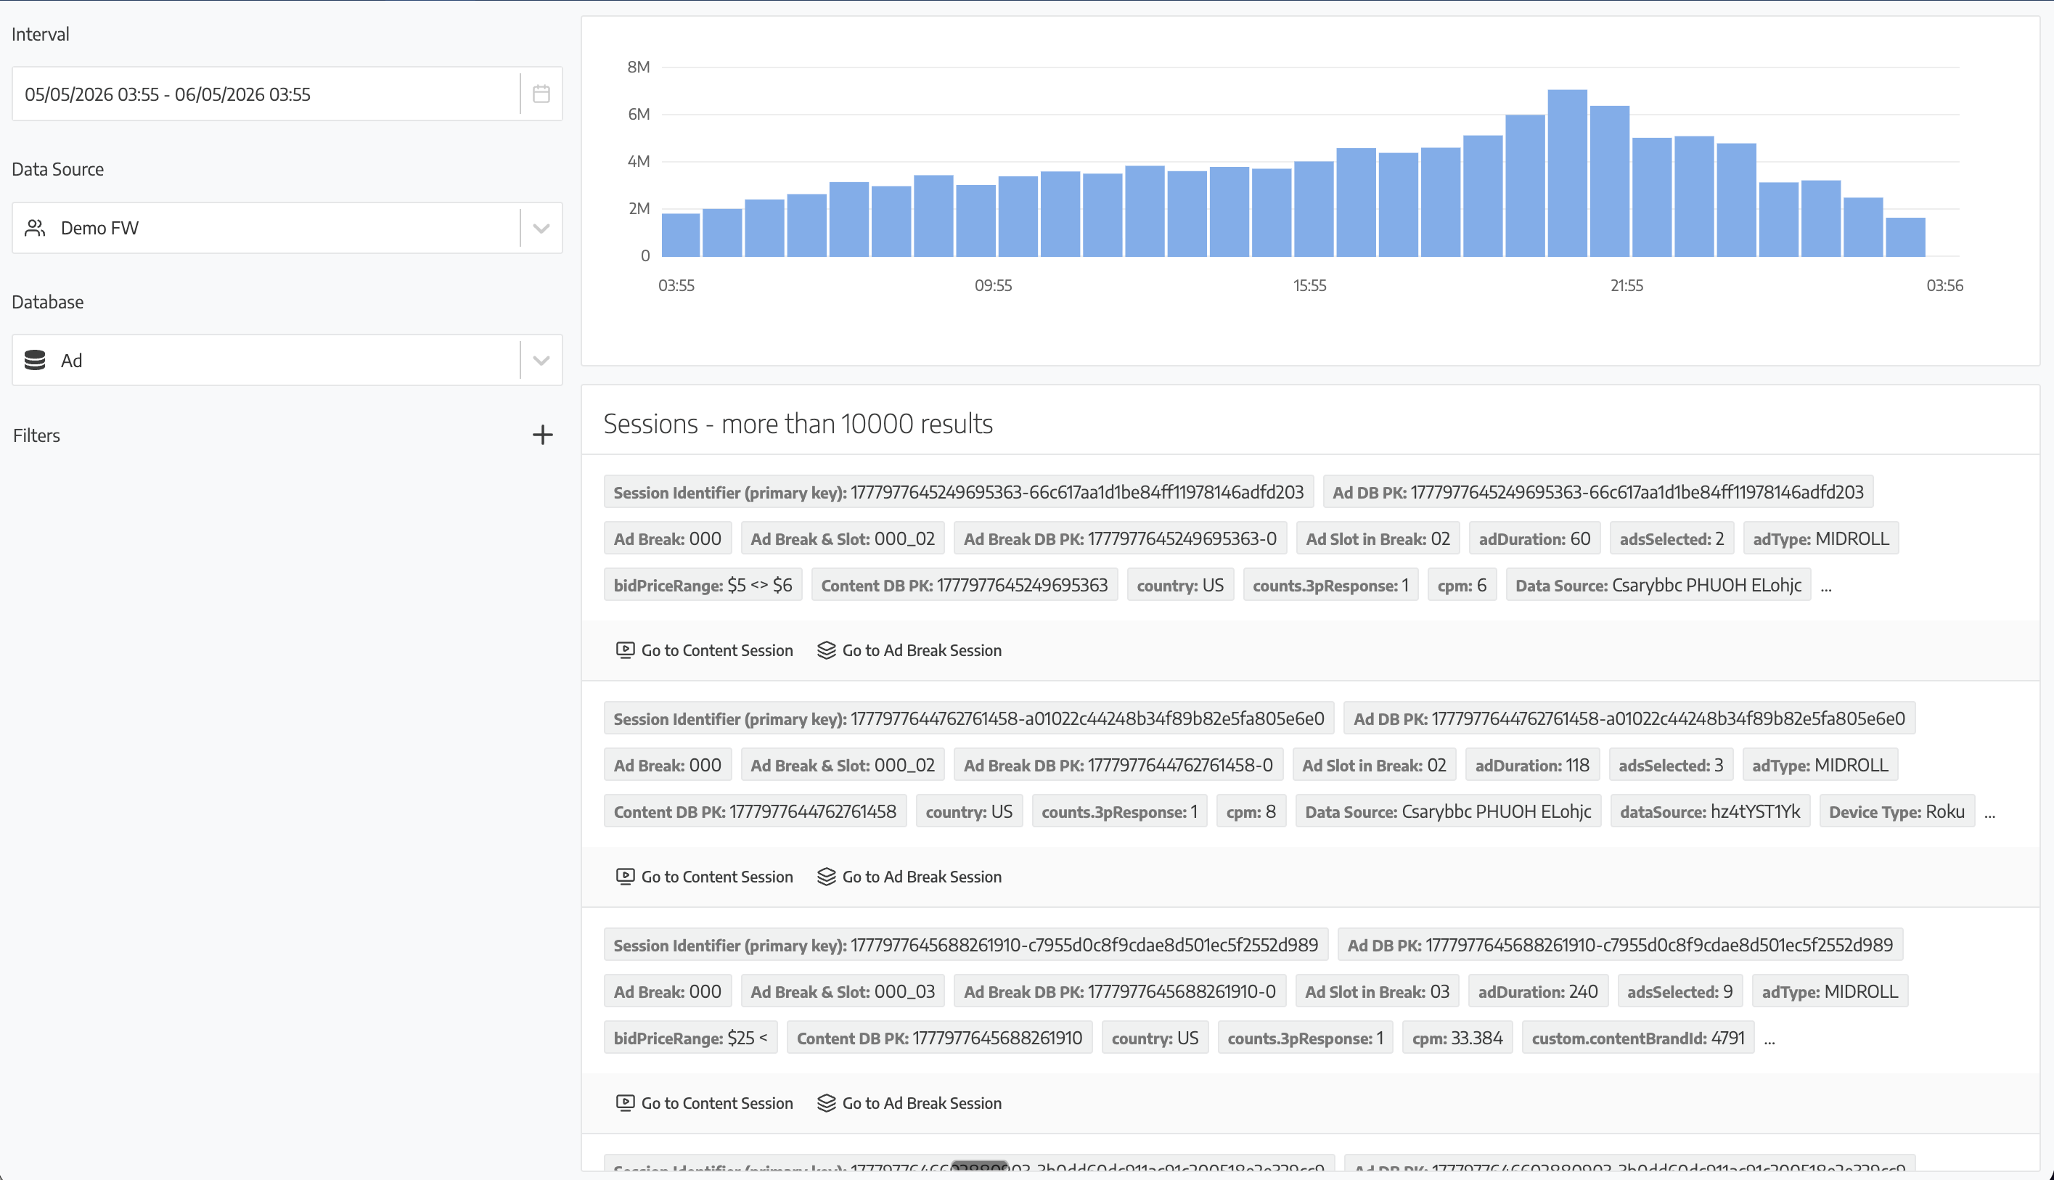Click the 'Device Type: Roku' tag

1897,811
